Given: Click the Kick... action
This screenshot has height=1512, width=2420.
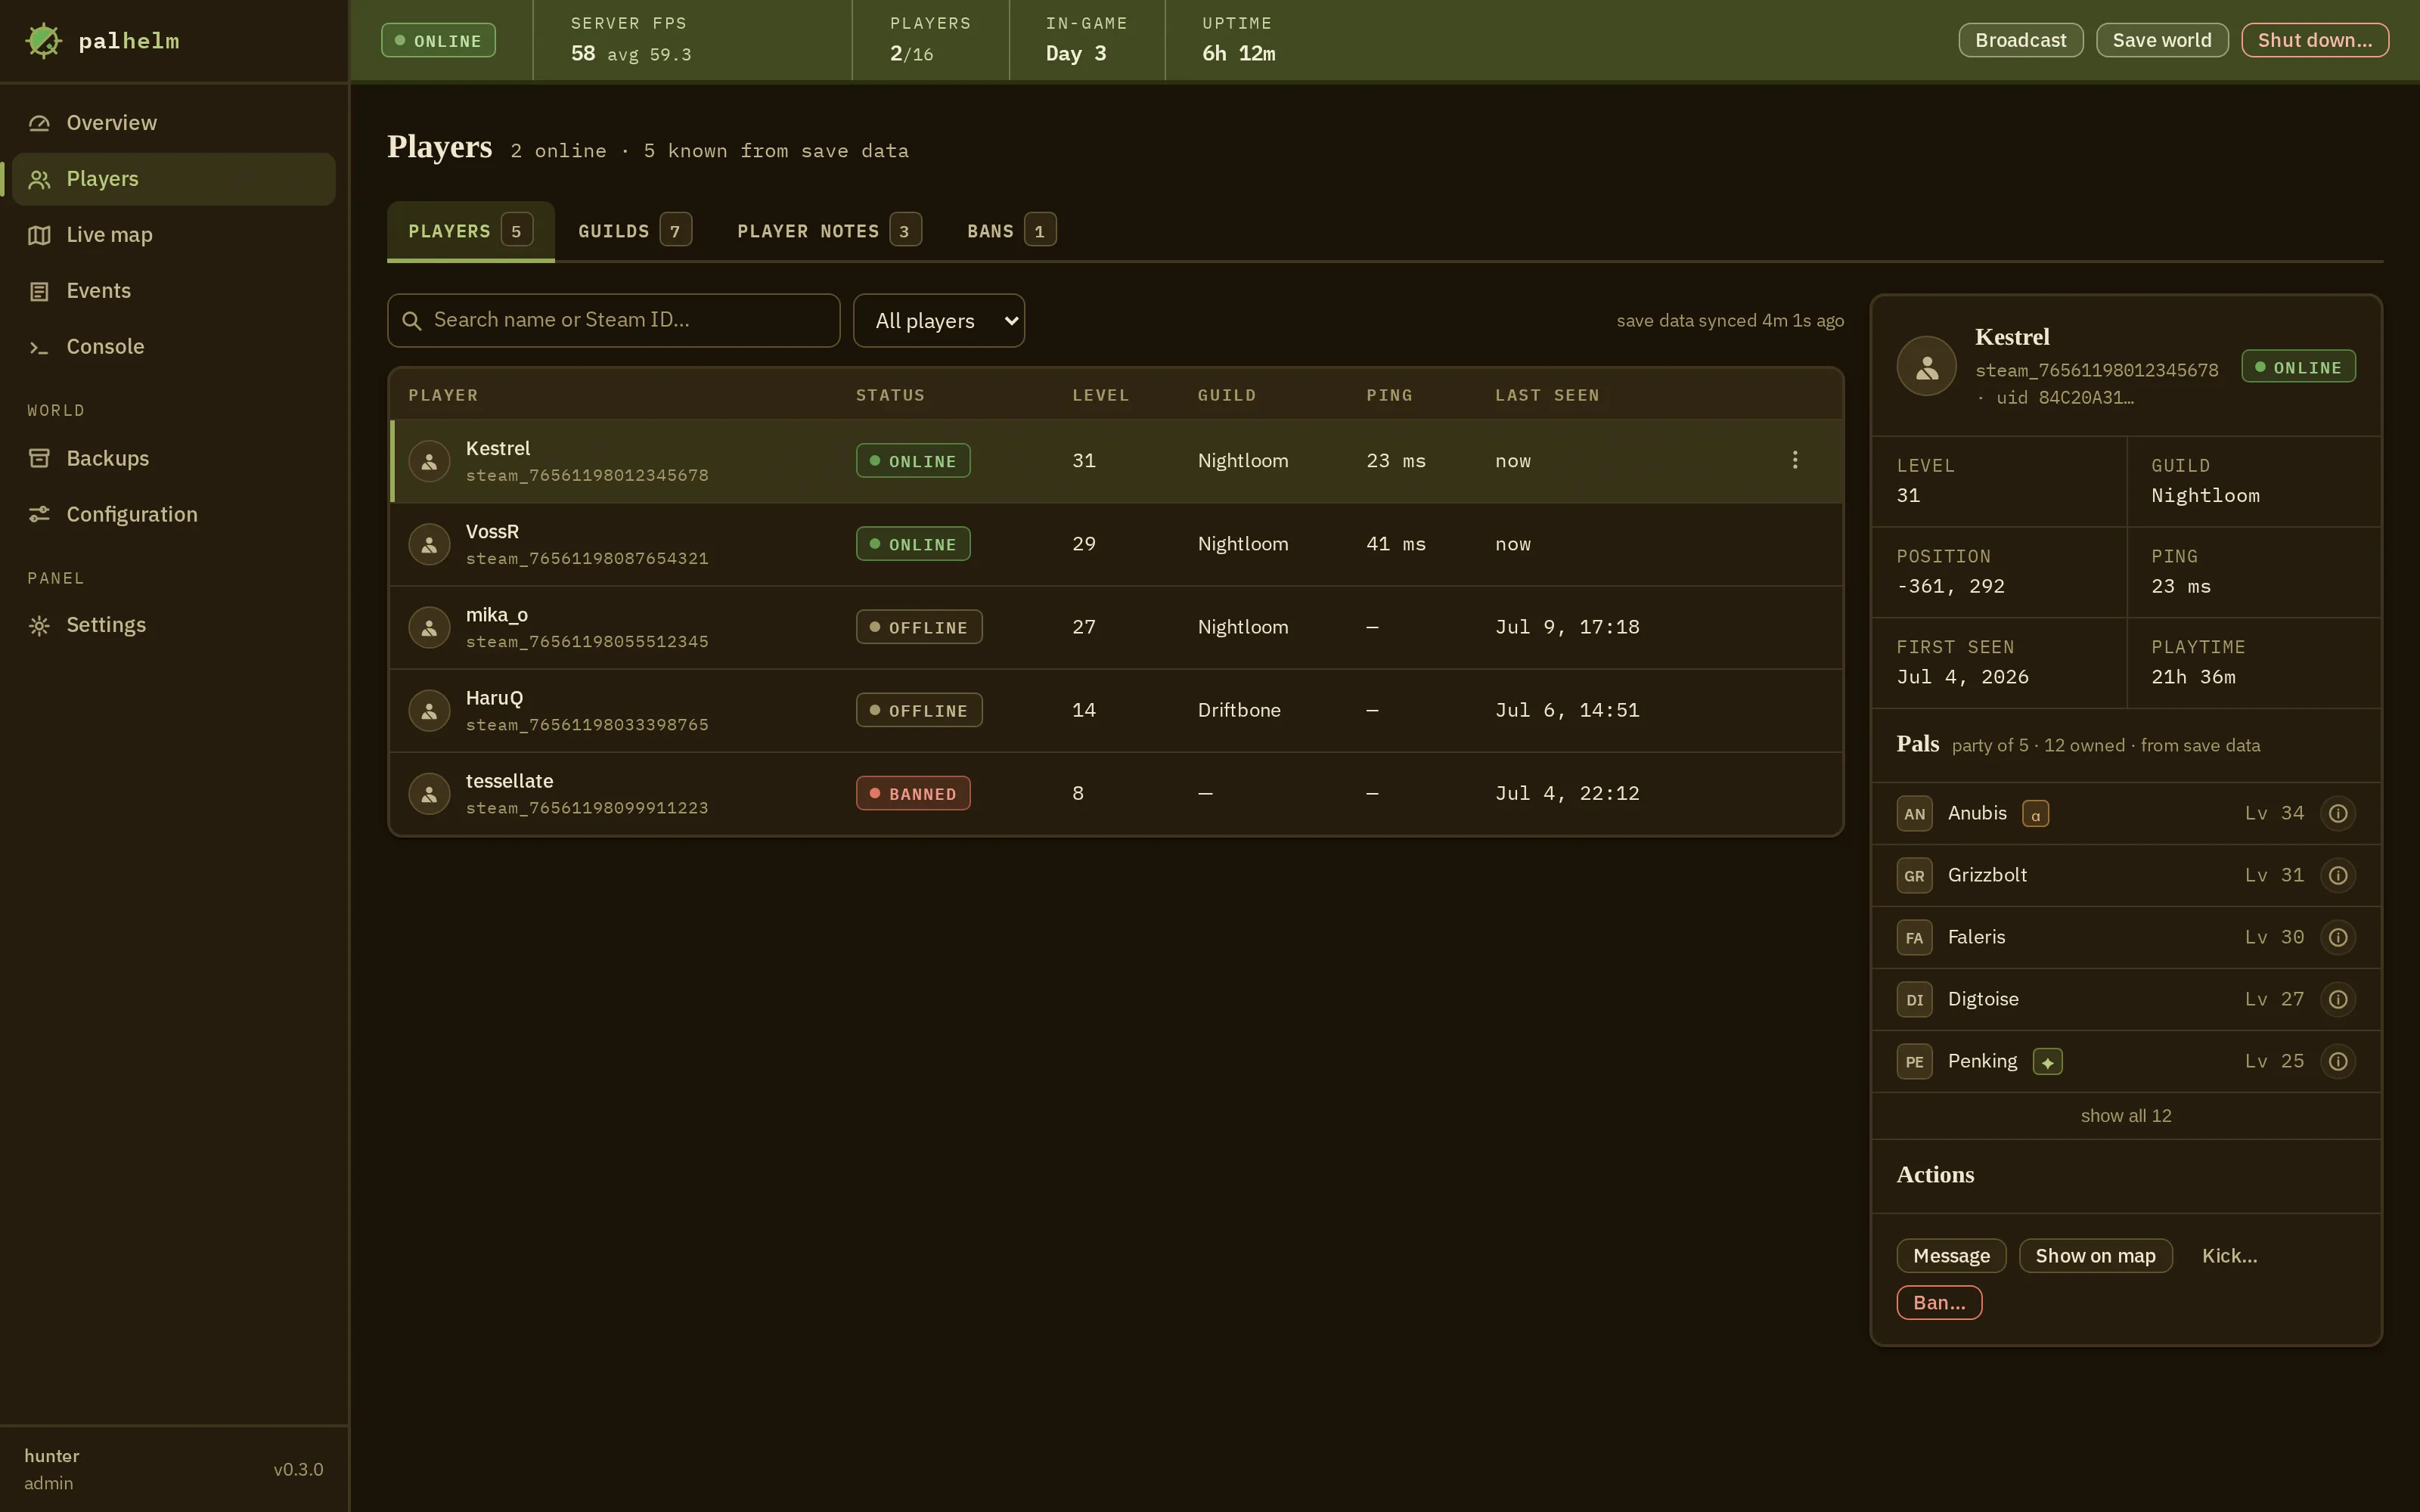Looking at the screenshot, I should (2229, 1256).
